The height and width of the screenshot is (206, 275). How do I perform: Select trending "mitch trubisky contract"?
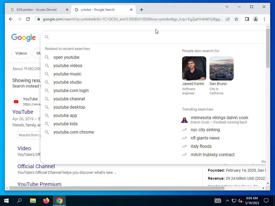coord(213,155)
